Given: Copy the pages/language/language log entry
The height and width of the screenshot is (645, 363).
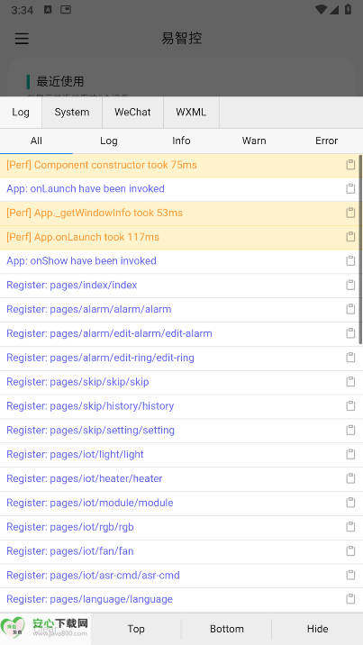Looking at the screenshot, I should tap(350, 599).
